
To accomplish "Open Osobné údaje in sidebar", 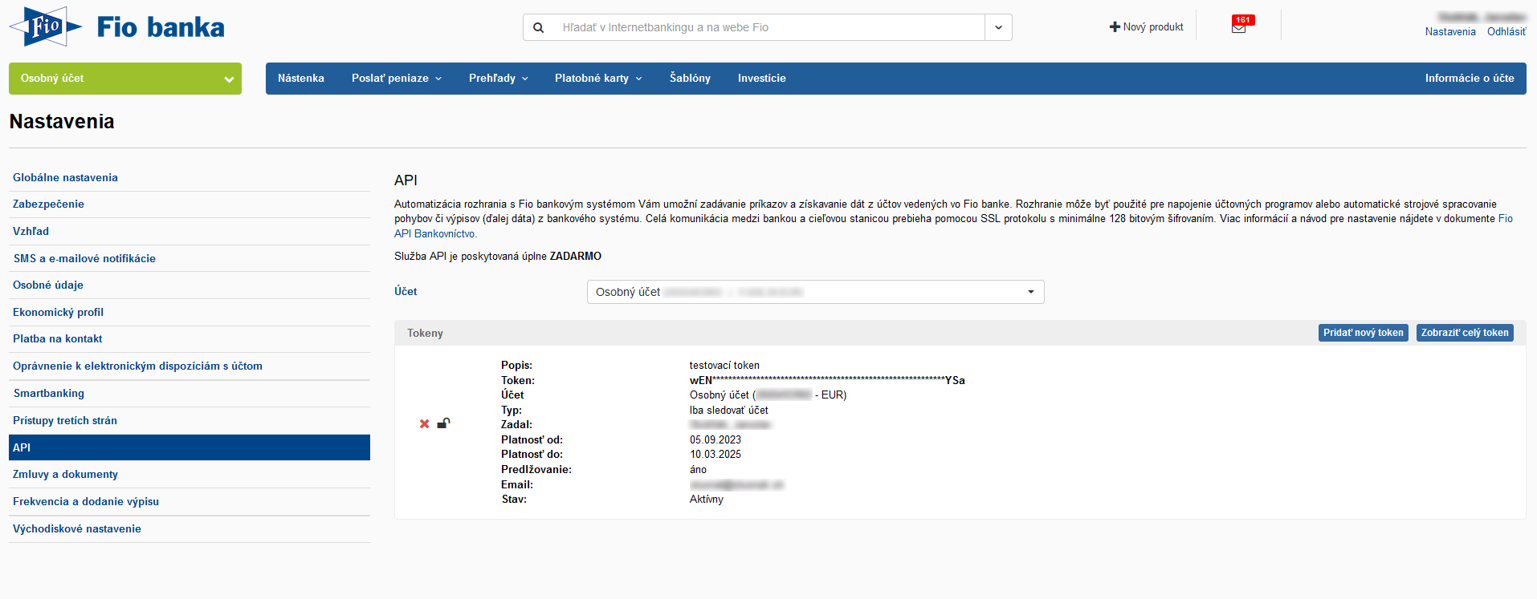I will click(x=190, y=285).
